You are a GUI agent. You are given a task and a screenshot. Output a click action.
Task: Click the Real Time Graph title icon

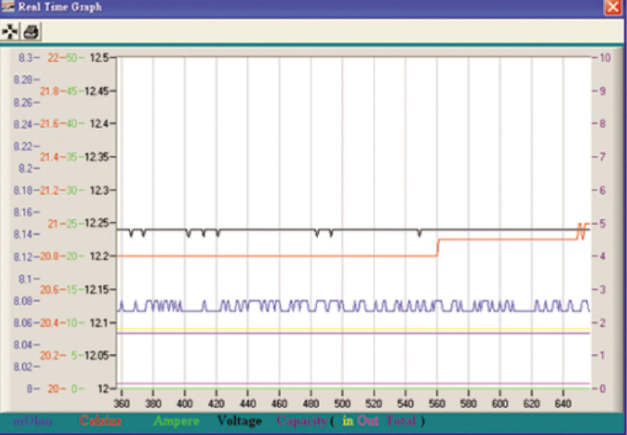pos(7,6)
